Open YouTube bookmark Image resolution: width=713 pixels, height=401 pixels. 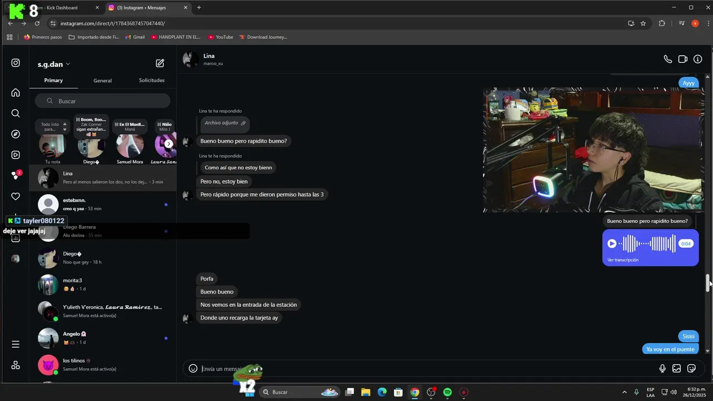click(221, 37)
